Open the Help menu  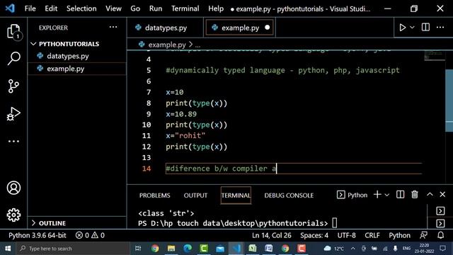tap(216, 8)
